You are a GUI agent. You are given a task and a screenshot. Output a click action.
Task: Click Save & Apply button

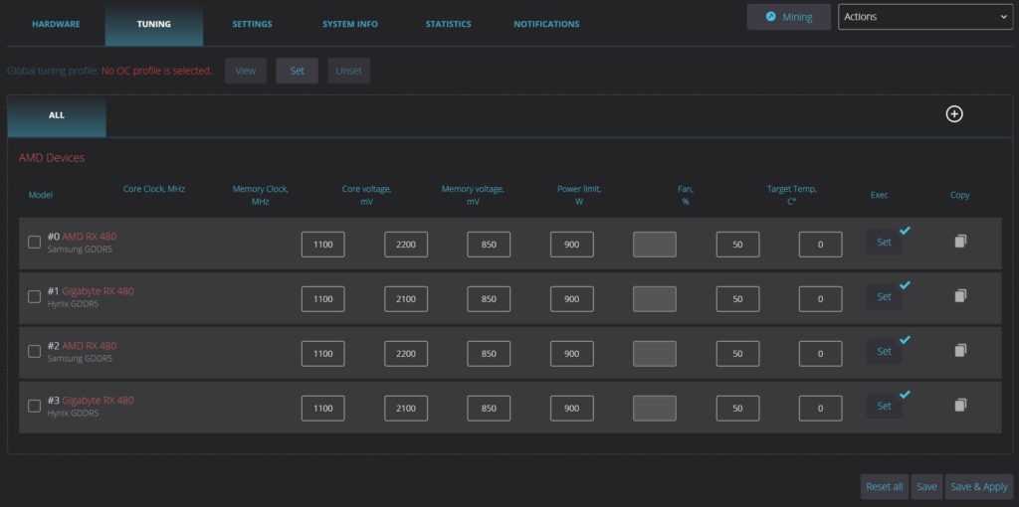point(978,486)
